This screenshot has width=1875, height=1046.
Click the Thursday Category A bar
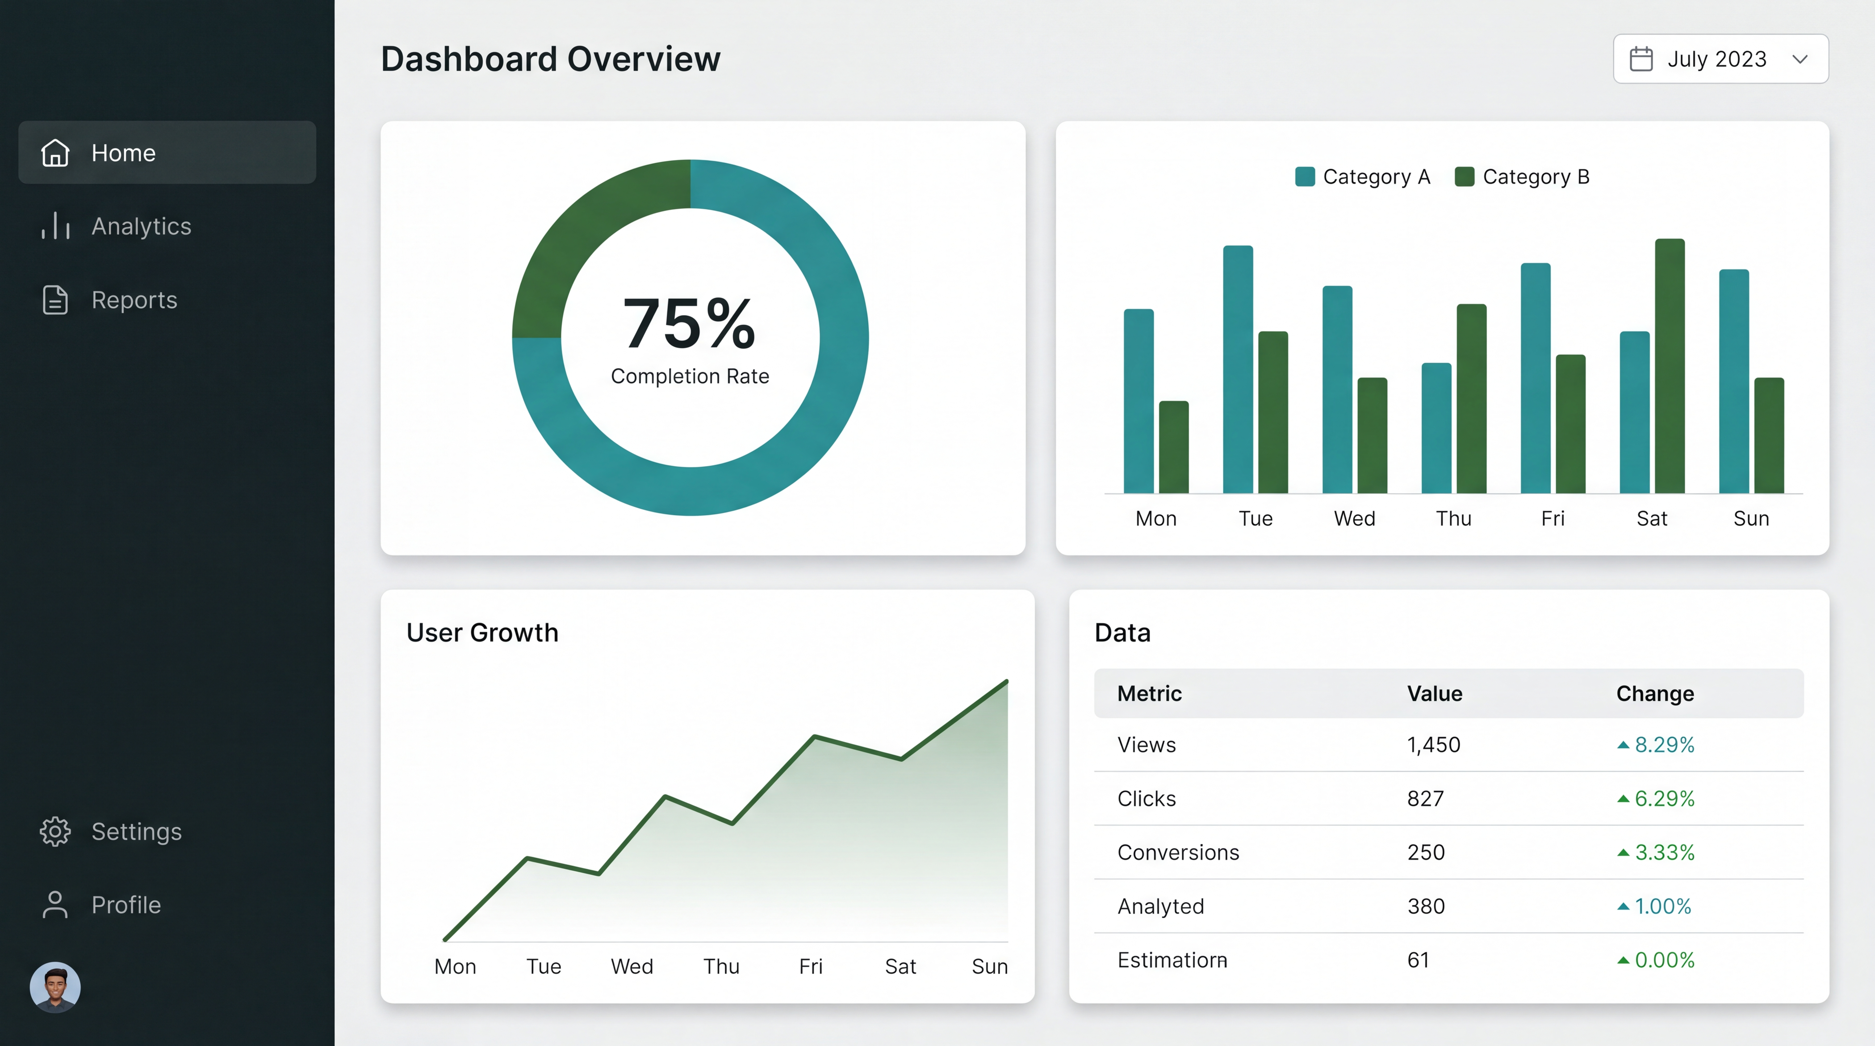[1436, 428]
